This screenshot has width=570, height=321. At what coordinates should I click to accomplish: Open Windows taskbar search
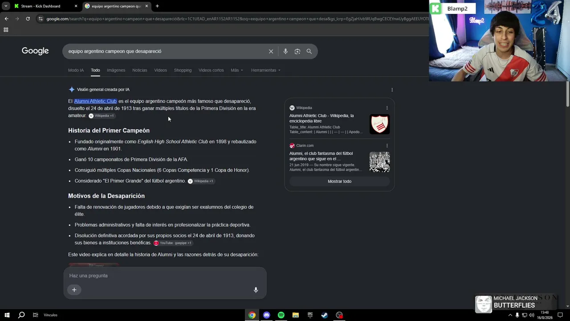point(21,315)
